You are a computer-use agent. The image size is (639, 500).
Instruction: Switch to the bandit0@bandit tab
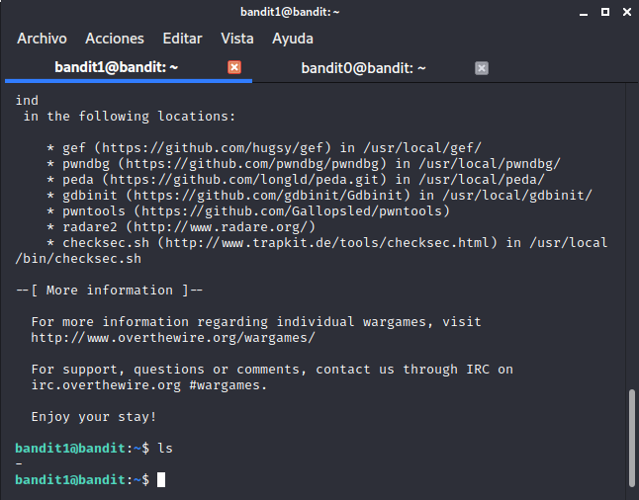[363, 68]
